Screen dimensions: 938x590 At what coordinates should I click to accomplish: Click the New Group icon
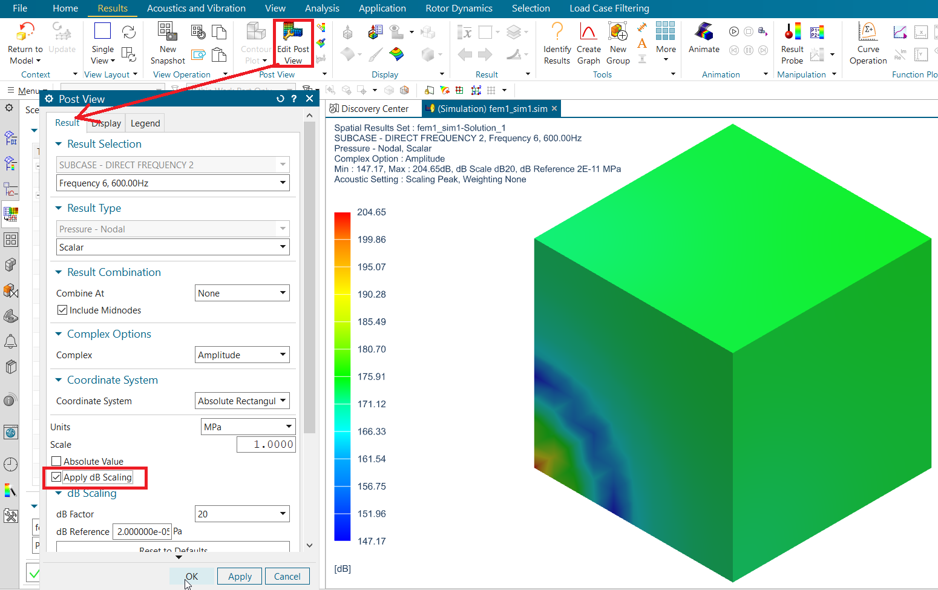coord(618,31)
